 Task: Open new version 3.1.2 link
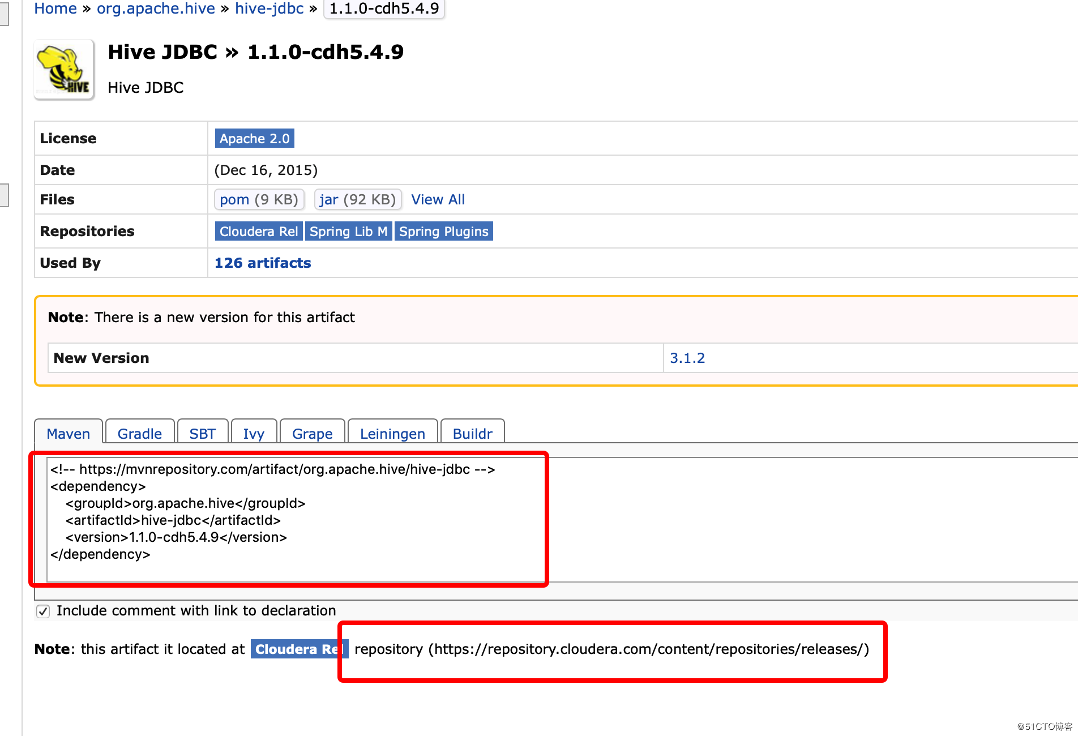(x=687, y=358)
